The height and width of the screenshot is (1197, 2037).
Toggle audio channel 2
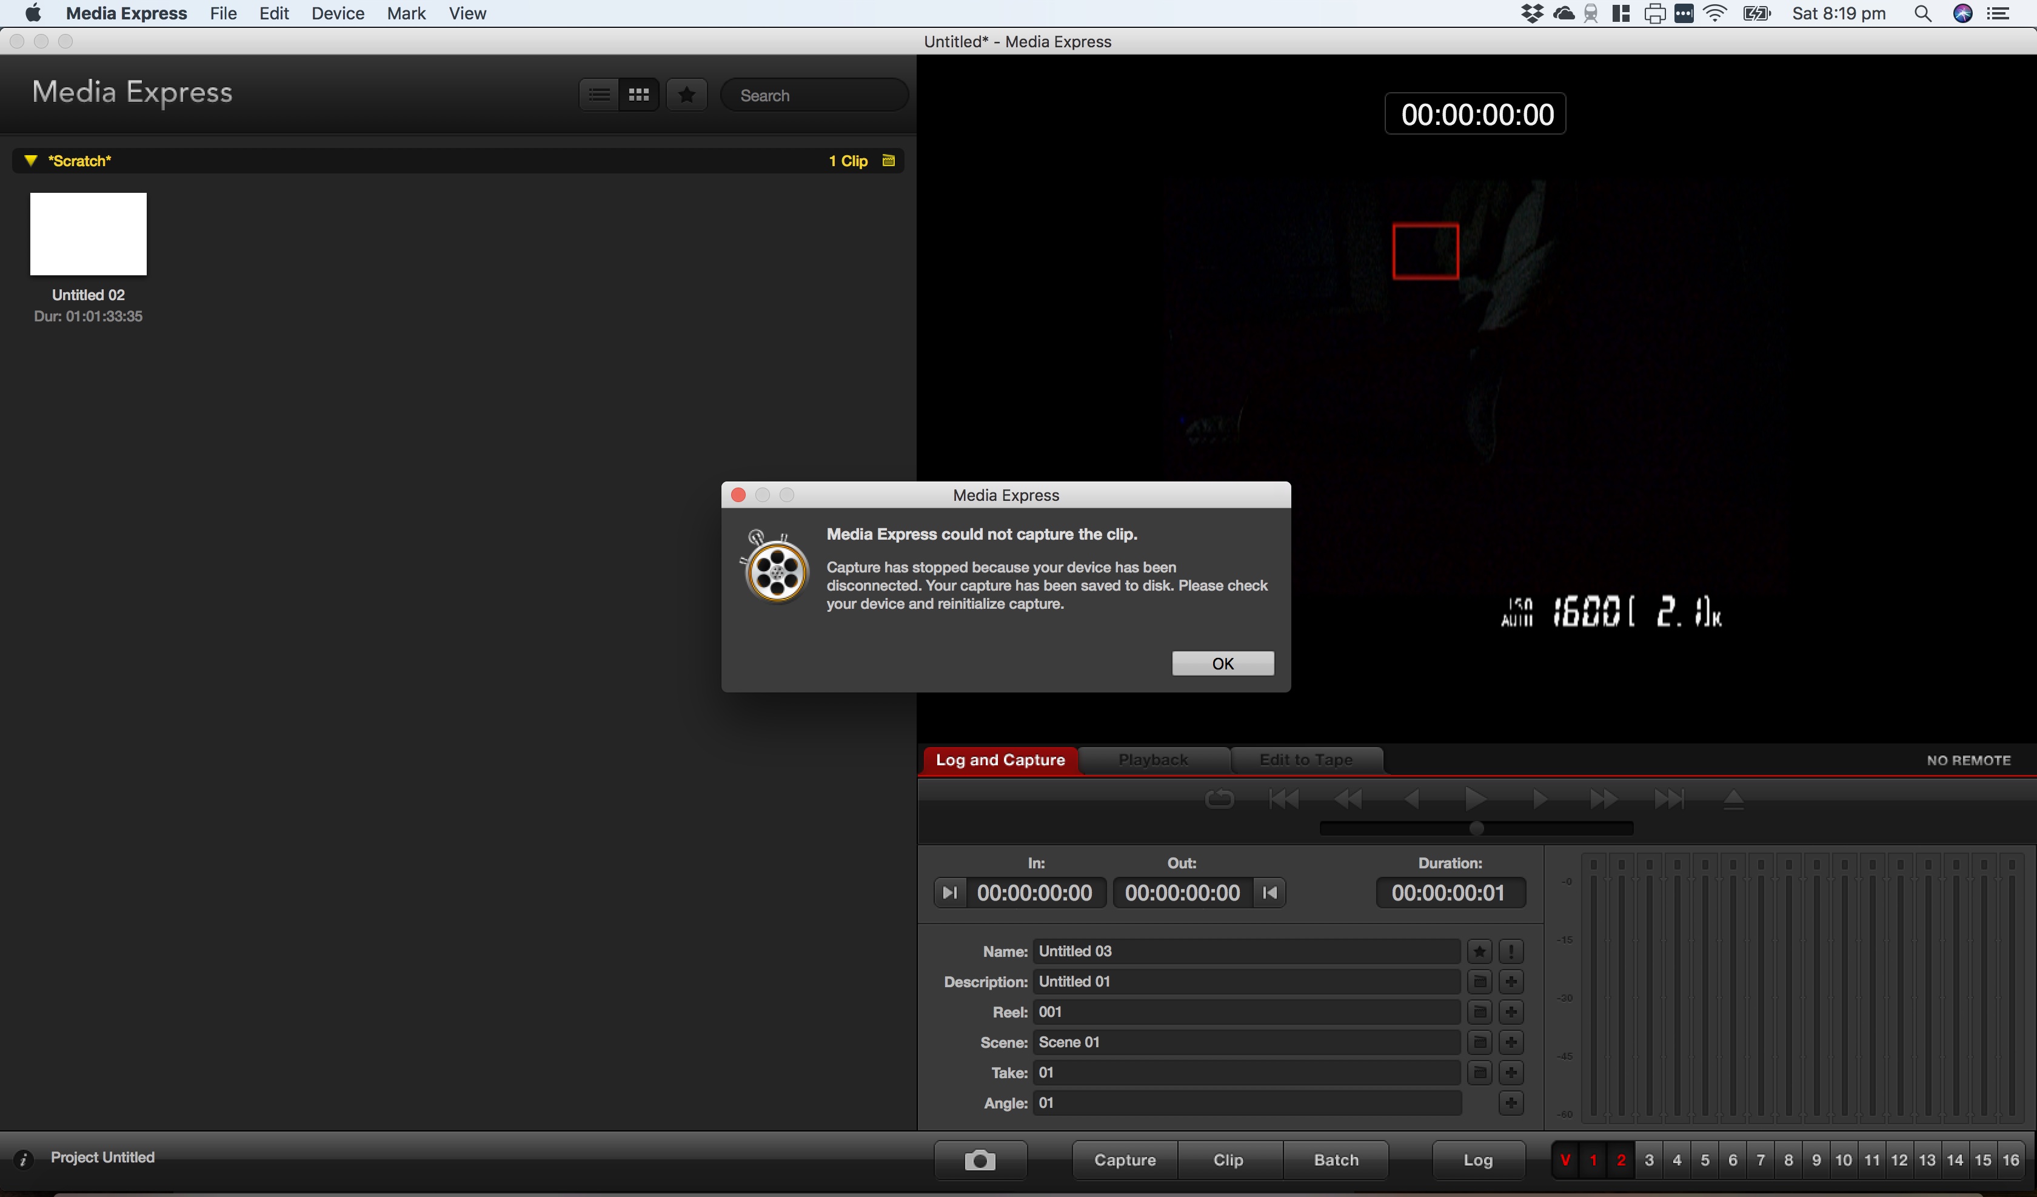pos(1621,1161)
